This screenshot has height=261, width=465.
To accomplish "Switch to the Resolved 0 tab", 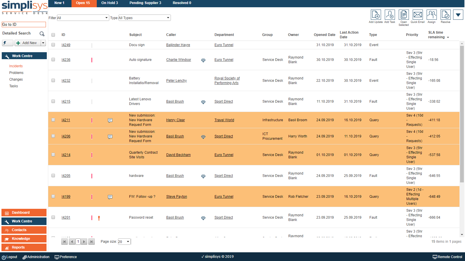I will tap(182, 3).
